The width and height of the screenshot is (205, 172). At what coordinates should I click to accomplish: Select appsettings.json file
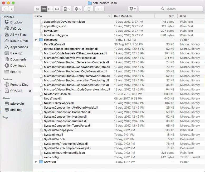[119, 26]
